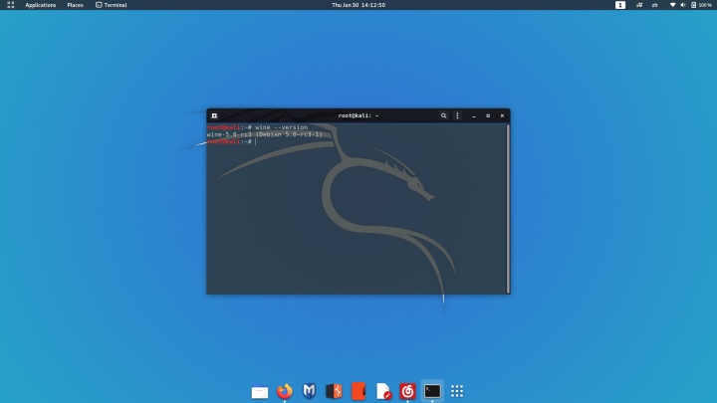Open the Terminal app menu in top bar
The height and width of the screenshot is (403, 717).
[112, 5]
